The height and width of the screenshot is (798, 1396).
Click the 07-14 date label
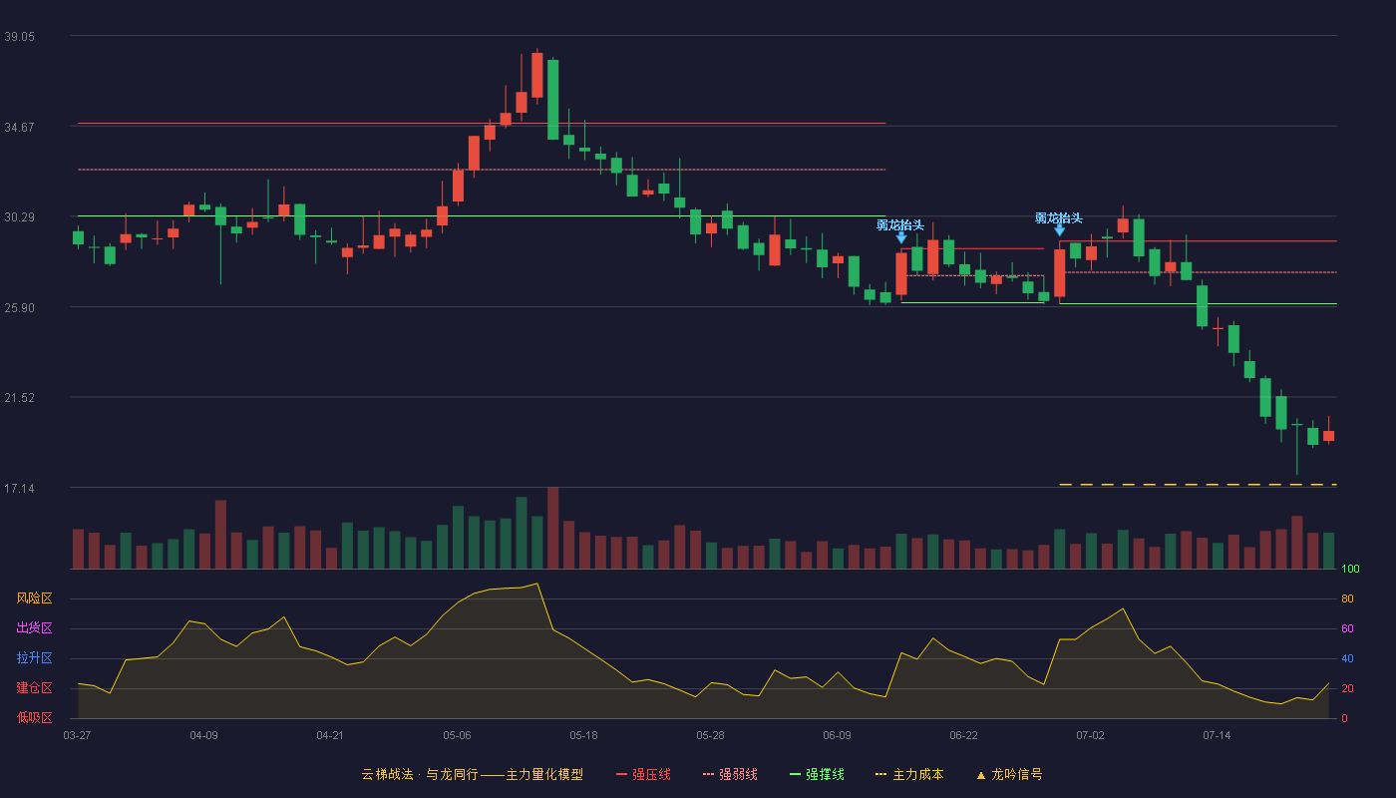tap(1217, 735)
